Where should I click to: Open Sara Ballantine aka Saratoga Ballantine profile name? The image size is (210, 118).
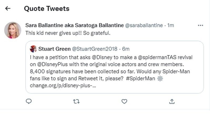[74, 25]
